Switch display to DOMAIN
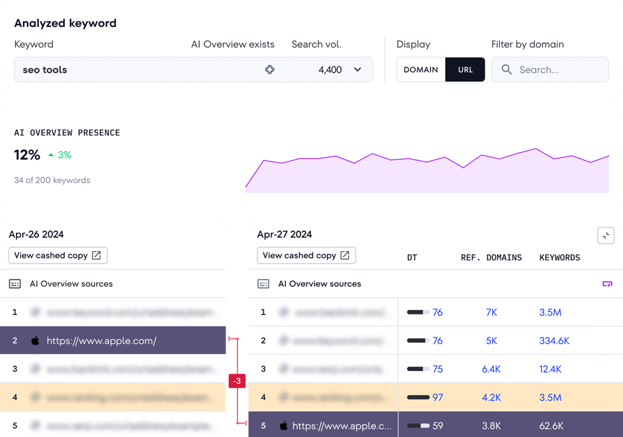 [x=421, y=70]
